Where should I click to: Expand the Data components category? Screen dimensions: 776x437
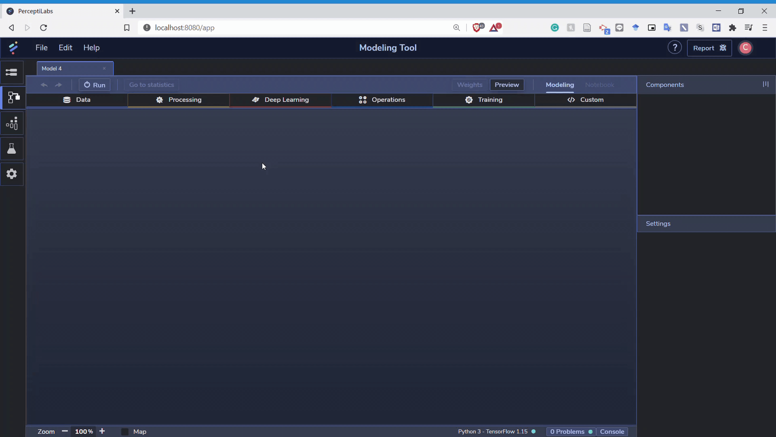[x=77, y=100]
